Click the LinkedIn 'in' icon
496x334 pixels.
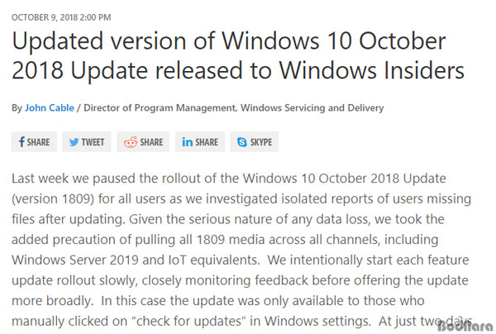[x=188, y=142]
